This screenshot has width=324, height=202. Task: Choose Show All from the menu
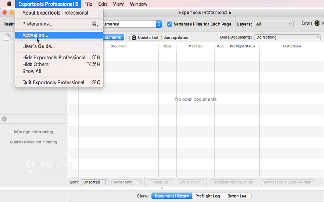pyautogui.click(x=59, y=72)
